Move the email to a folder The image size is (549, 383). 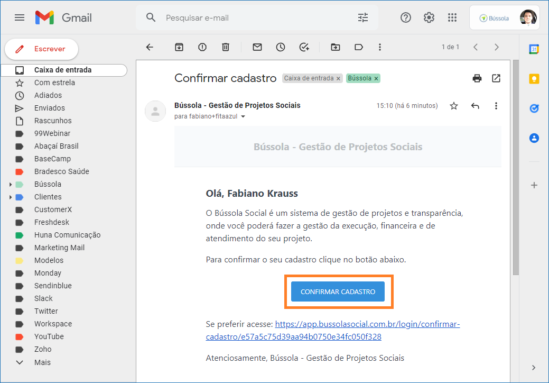click(336, 47)
